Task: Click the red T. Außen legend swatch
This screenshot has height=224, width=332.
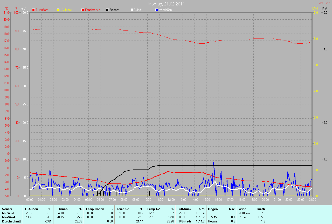Action: [33, 10]
